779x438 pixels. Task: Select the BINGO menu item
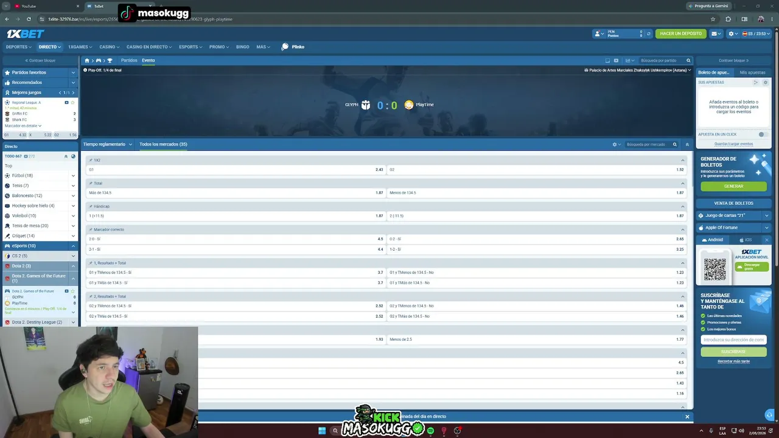242,47
